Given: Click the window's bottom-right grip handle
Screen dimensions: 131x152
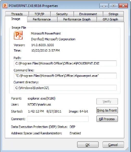Looking at the screenshot, I should click(127, 149).
